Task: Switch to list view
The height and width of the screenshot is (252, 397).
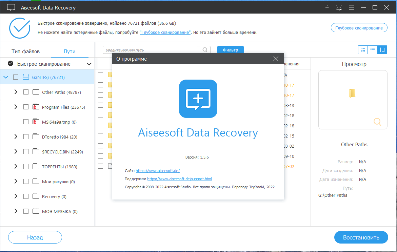Action: coord(373,50)
